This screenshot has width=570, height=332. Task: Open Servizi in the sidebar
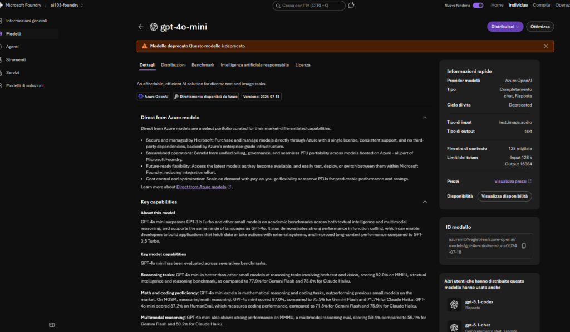[12, 73]
